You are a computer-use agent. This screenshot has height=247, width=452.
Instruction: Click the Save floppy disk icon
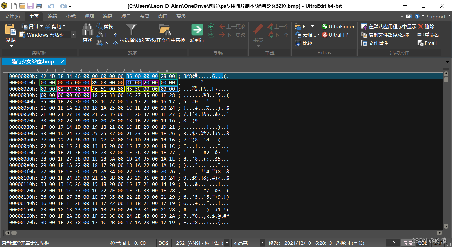tap(30, 5)
